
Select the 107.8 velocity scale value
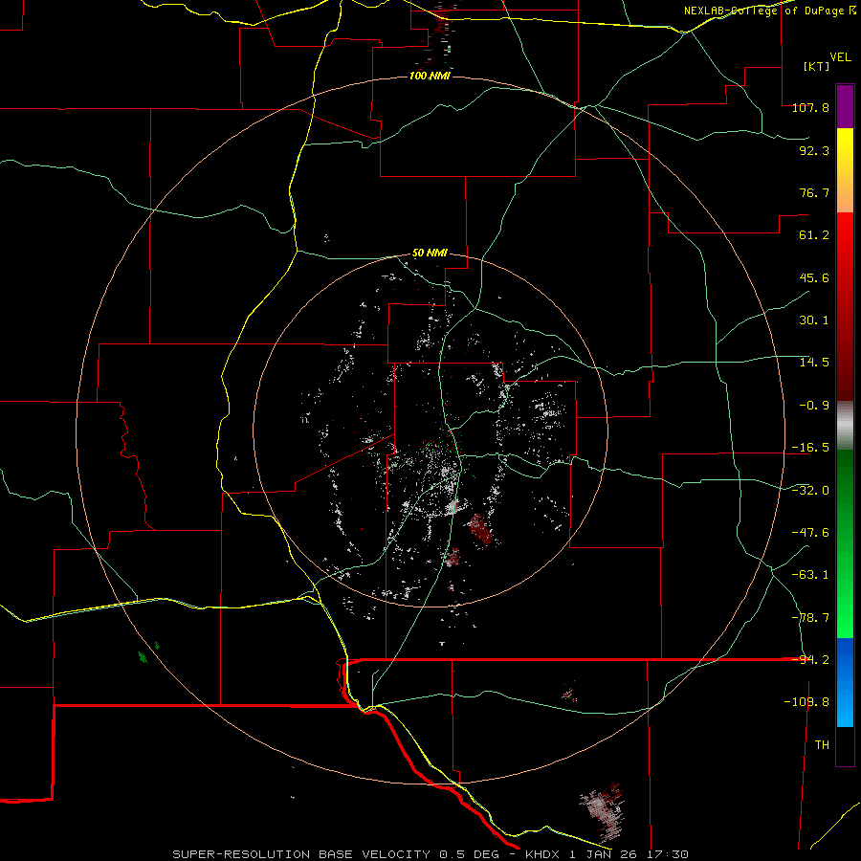pyautogui.click(x=810, y=107)
